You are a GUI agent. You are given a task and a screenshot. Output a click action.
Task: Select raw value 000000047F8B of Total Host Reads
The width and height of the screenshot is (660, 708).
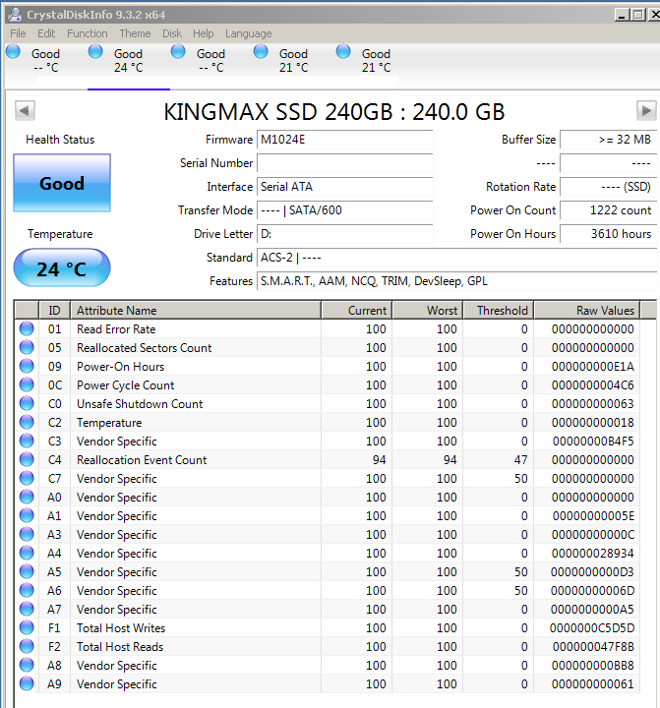593,647
